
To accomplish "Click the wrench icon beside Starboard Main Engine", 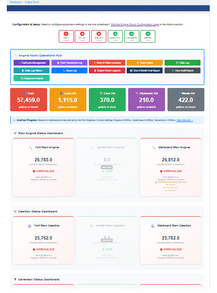I will pos(154,148).
